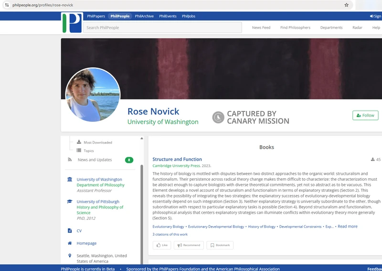Open site info icon in address bar

pos(7,5)
